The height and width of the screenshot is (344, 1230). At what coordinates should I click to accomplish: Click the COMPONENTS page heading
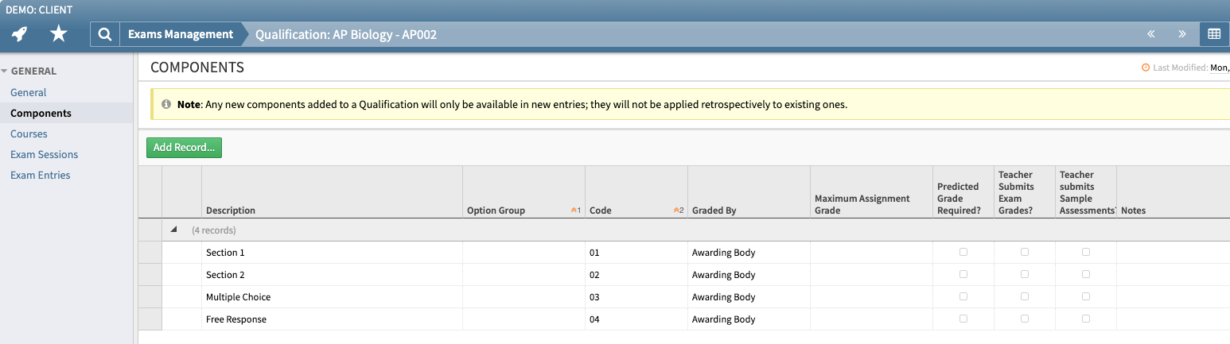(x=197, y=68)
